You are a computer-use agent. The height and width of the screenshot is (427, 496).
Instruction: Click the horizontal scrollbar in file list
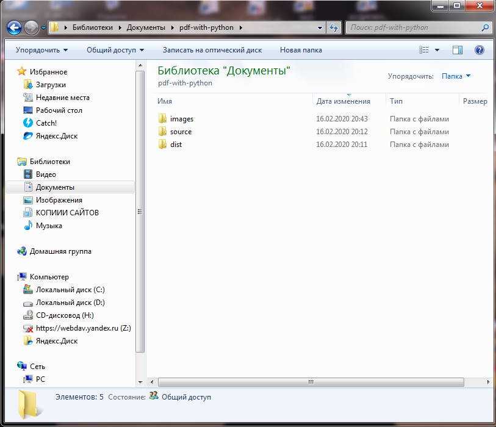(x=310, y=382)
